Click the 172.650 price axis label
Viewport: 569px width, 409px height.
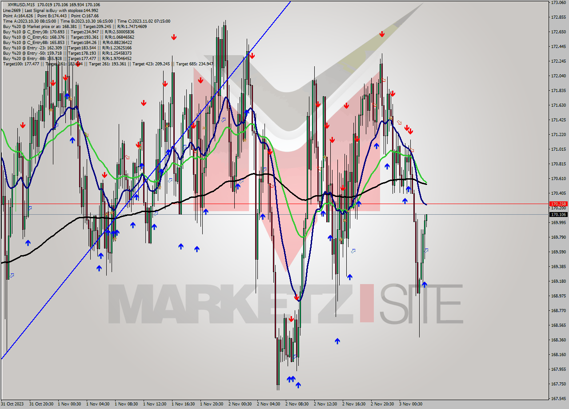[558, 32]
